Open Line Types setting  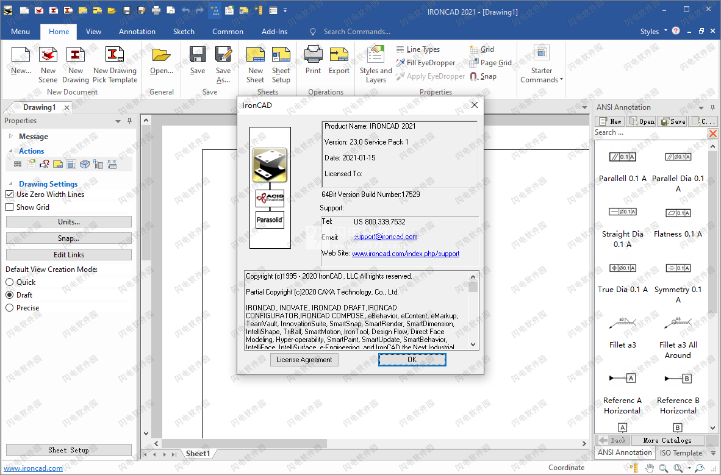click(x=418, y=49)
